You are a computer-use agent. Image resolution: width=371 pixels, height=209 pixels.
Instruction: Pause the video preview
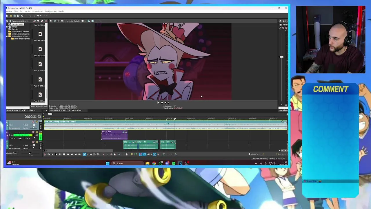coord(162,102)
